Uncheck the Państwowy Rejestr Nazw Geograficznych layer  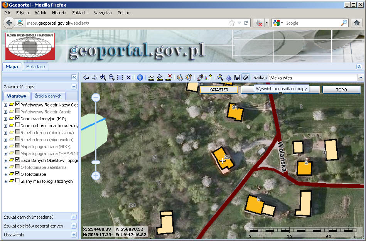17,104
